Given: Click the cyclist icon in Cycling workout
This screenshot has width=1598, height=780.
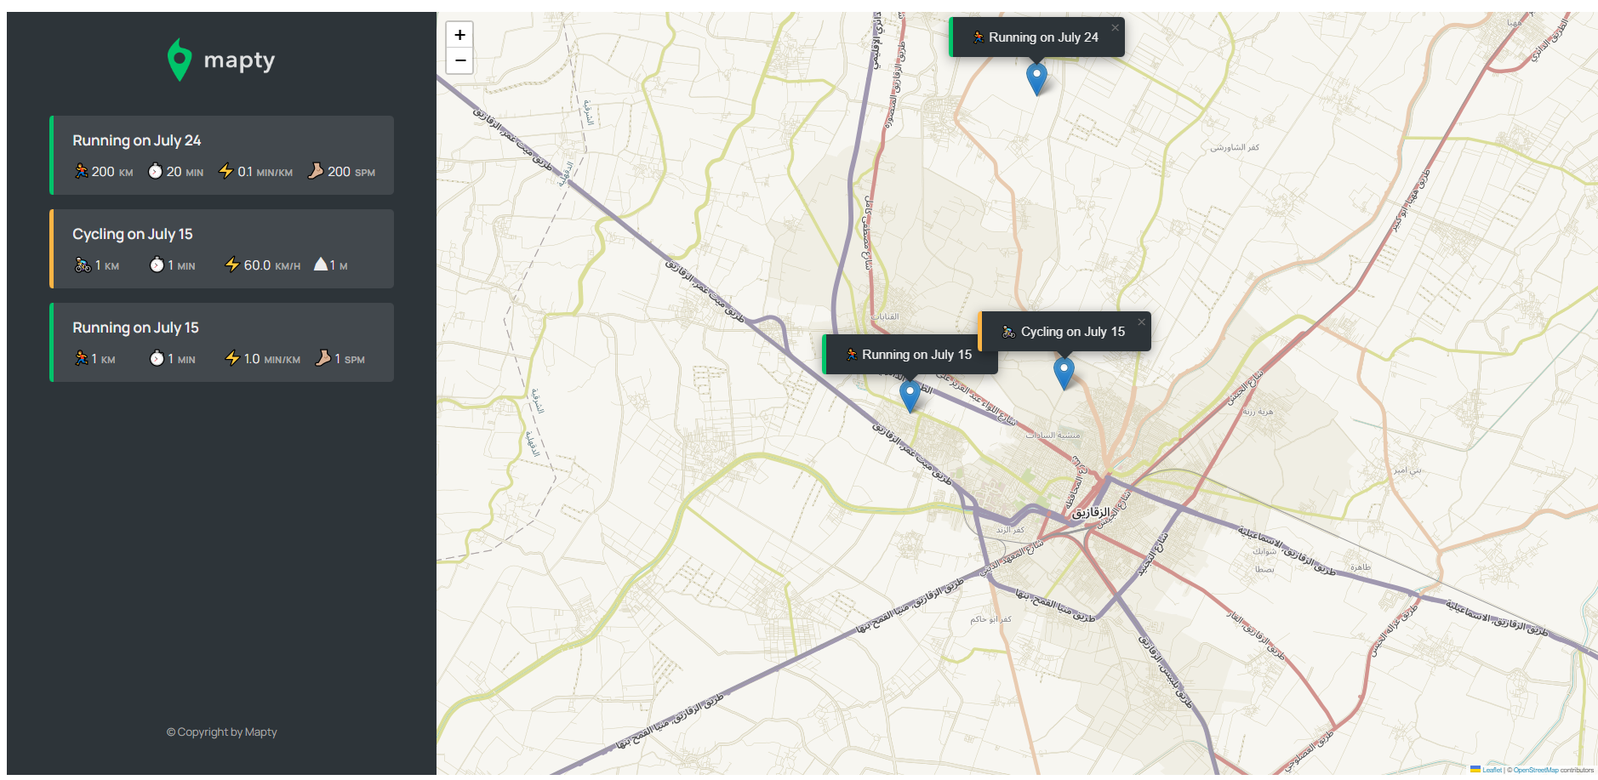Looking at the screenshot, I should (83, 265).
